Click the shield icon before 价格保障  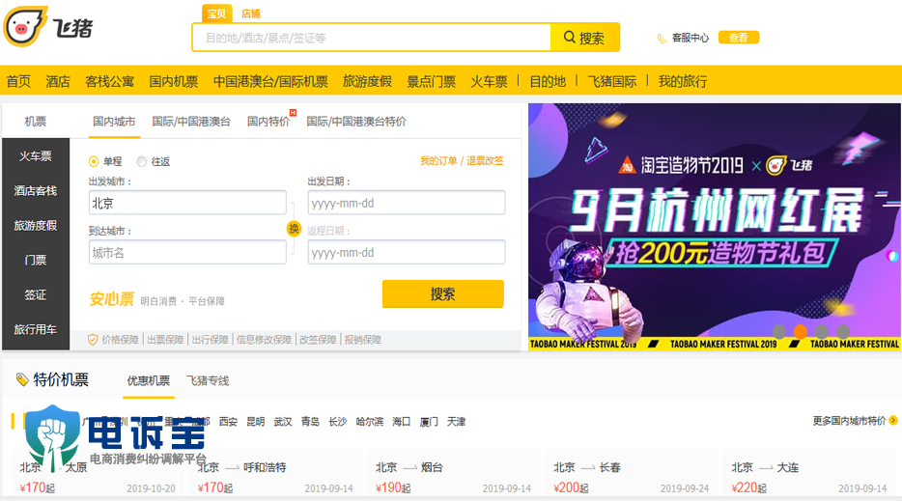point(93,340)
